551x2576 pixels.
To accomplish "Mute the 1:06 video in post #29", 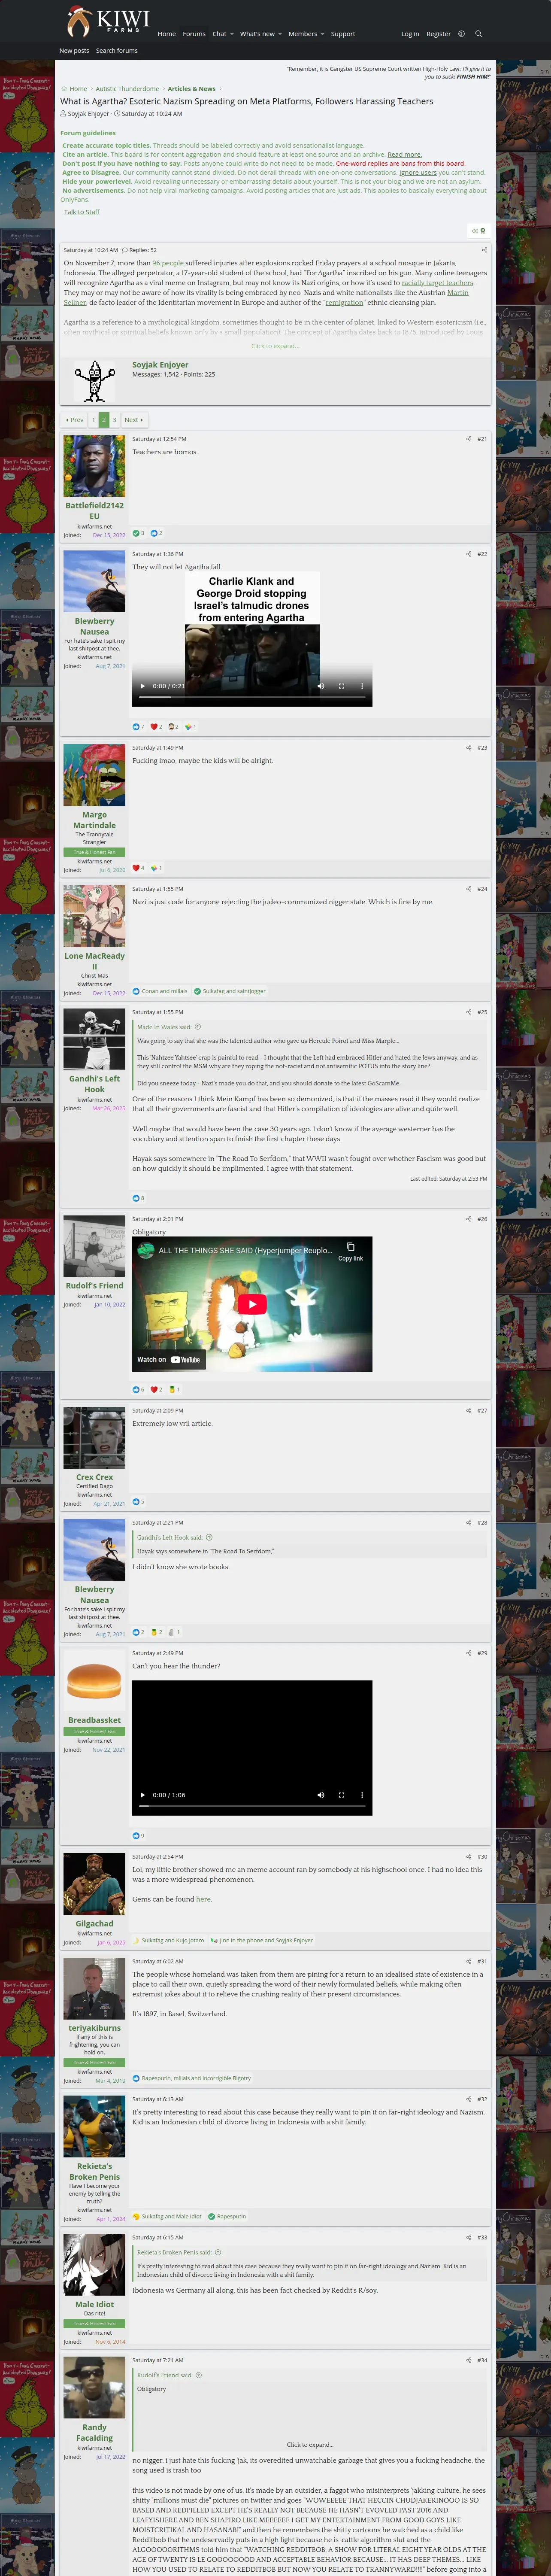I will click(x=321, y=1795).
